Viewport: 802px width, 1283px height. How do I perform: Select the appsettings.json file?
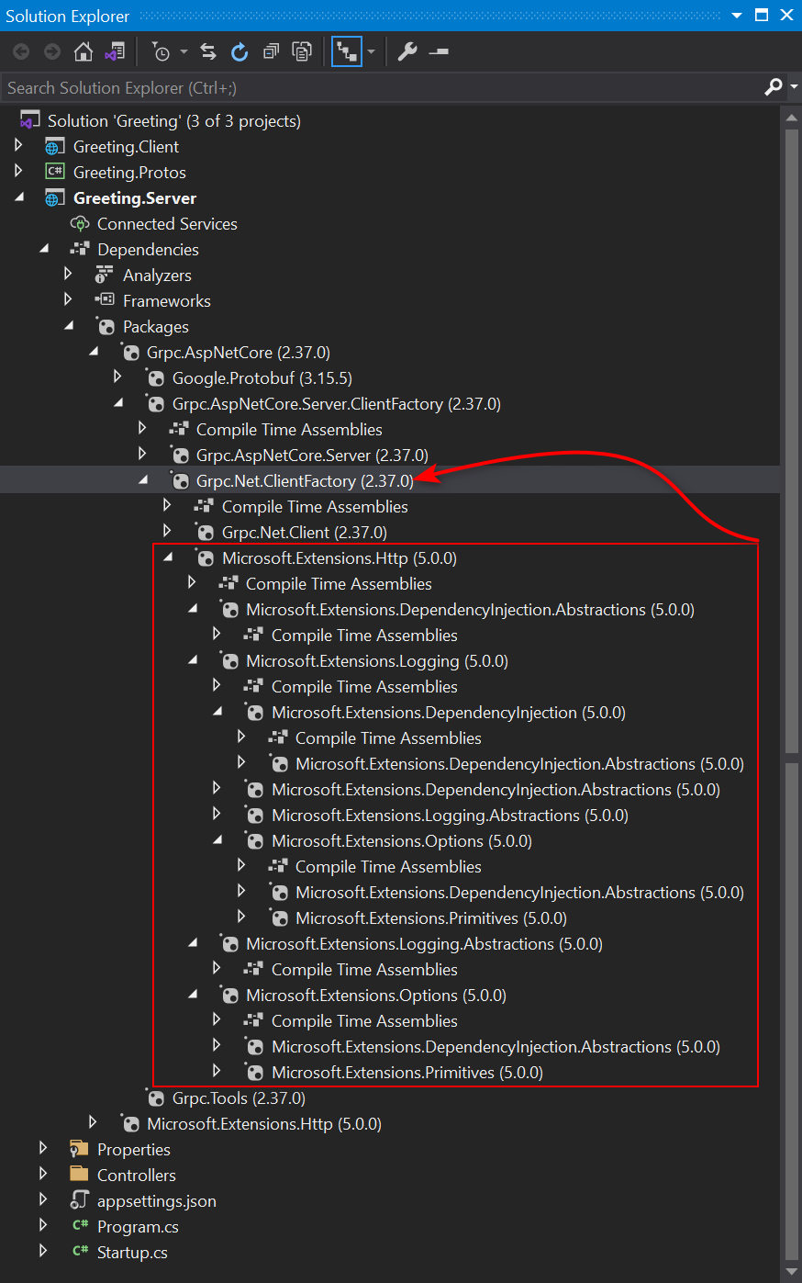[x=156, y=1200]
